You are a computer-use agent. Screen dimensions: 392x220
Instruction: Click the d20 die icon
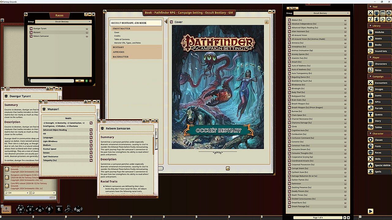tap(21, 209)
